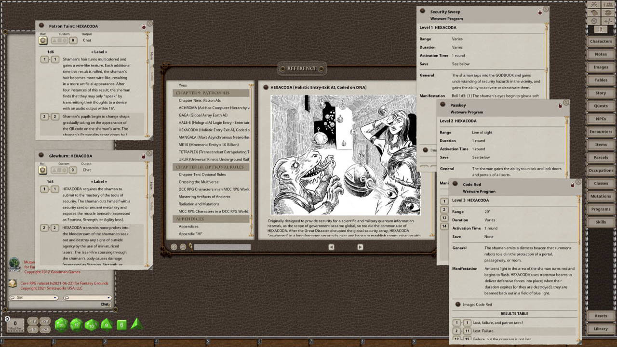Unlock the Patron Taint: HEXACODA window
The width and height of the screenshot is (617, 347).
[x=144, y=26]
